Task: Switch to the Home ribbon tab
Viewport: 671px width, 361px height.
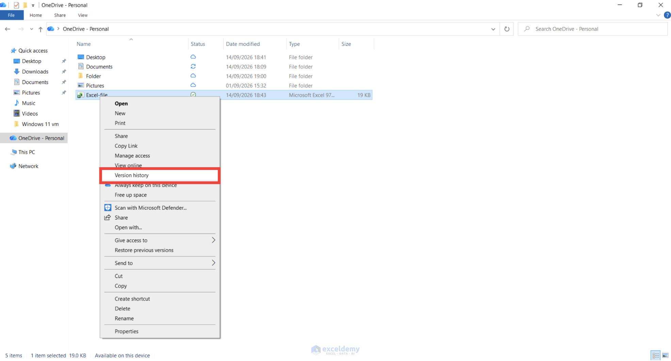Action: coord(36,15)
